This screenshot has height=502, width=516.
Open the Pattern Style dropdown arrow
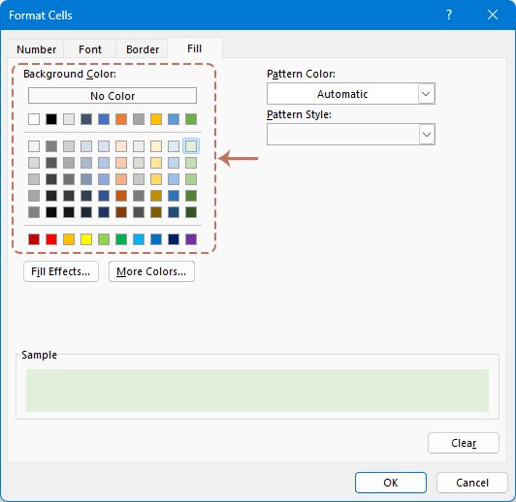(x=426, y=135)
